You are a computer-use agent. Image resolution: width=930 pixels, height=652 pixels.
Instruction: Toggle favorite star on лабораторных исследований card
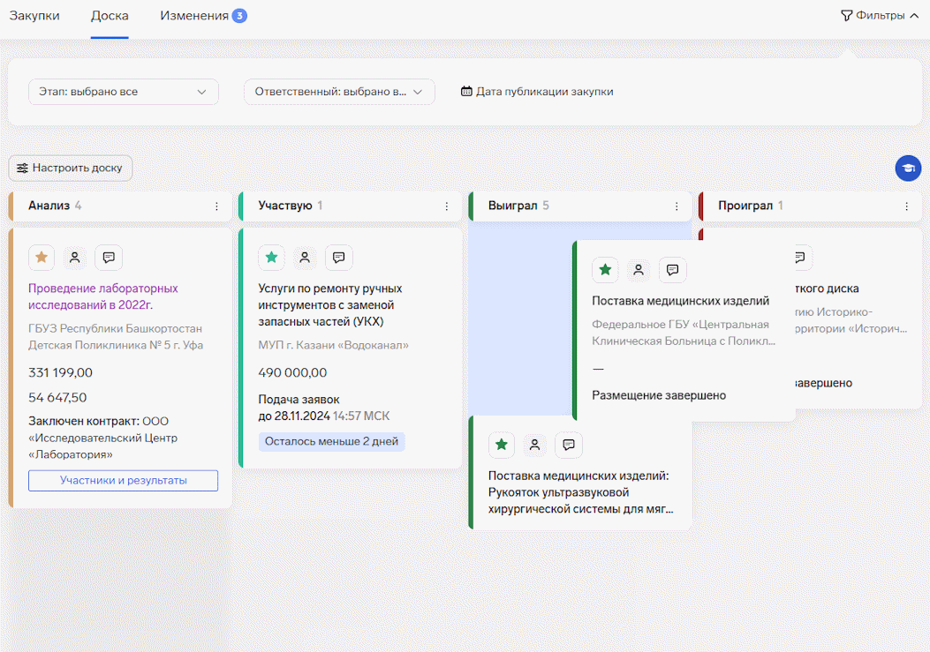42,258
